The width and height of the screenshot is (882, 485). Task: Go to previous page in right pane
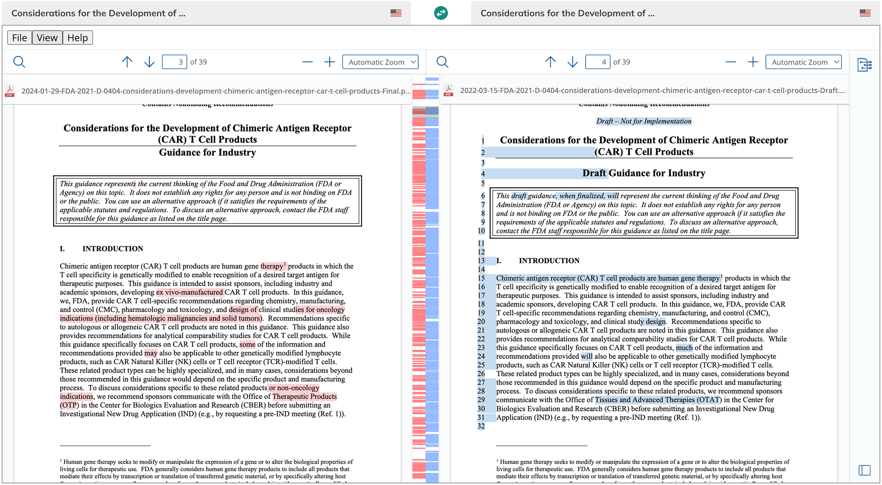point(550,62)
